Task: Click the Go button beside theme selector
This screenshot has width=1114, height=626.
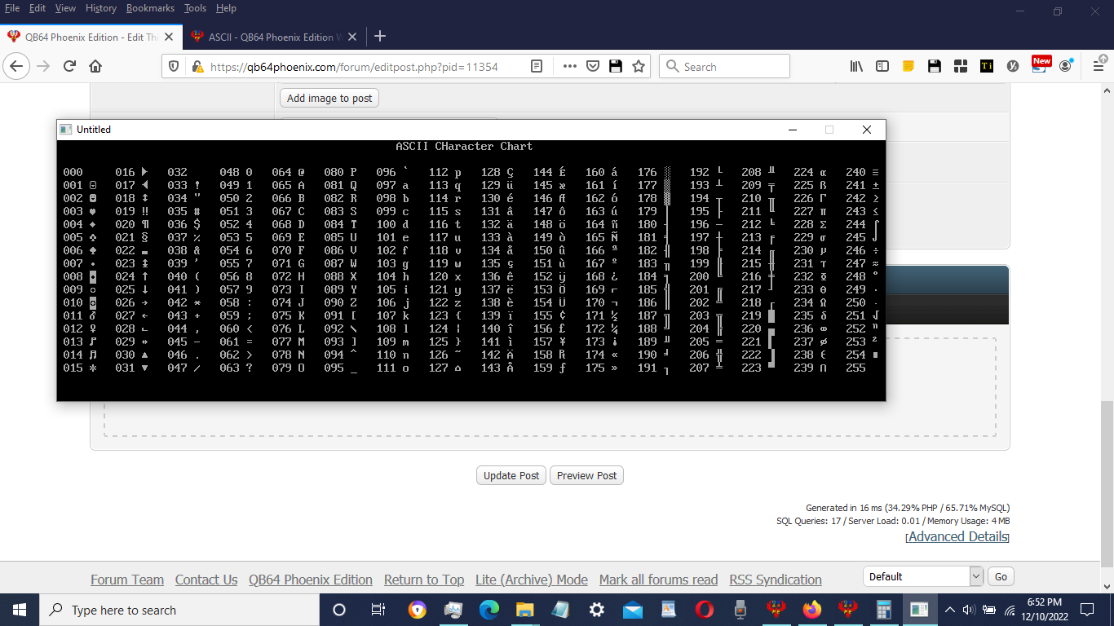Action: [x=1001, y=576]
